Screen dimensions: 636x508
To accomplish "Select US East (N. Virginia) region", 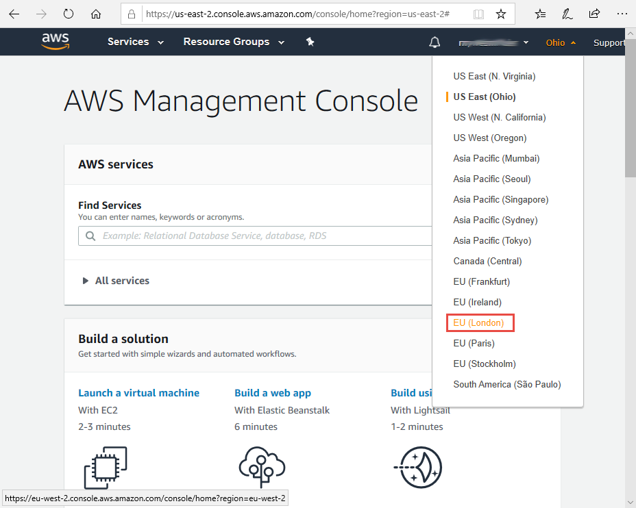I will pos(494,76).
